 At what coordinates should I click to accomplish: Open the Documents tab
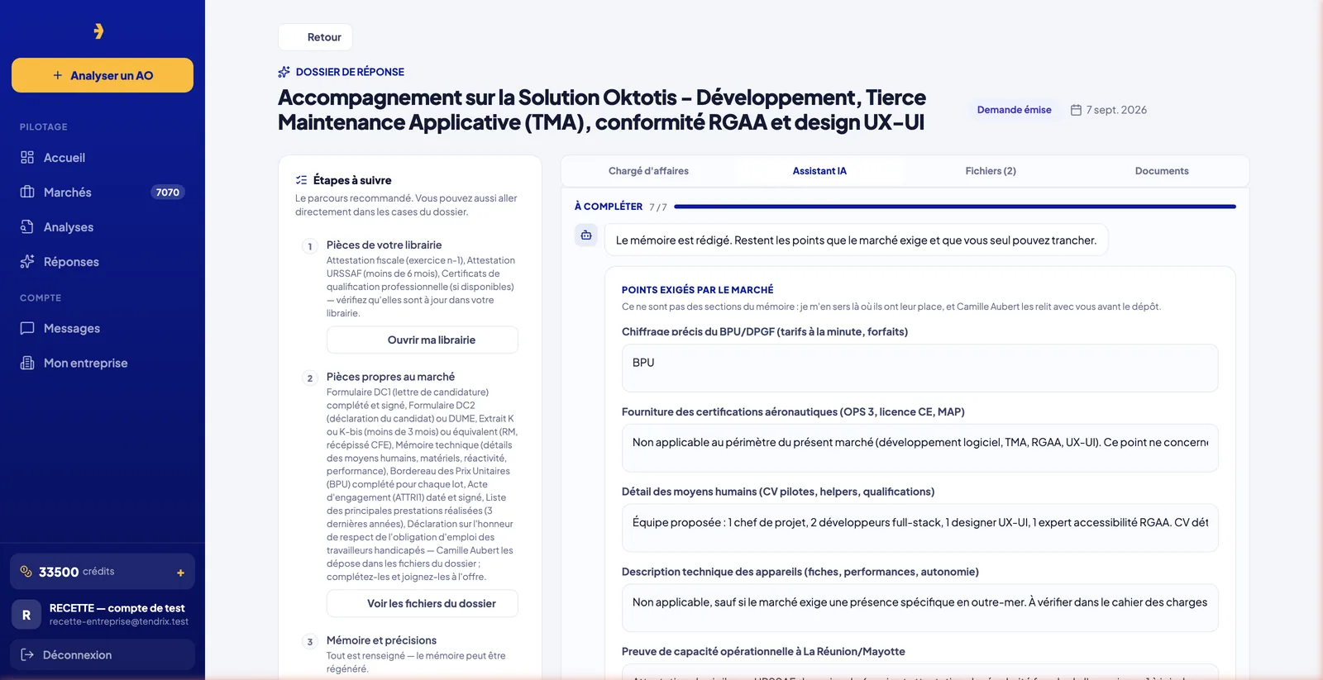tap(1162, 171)
